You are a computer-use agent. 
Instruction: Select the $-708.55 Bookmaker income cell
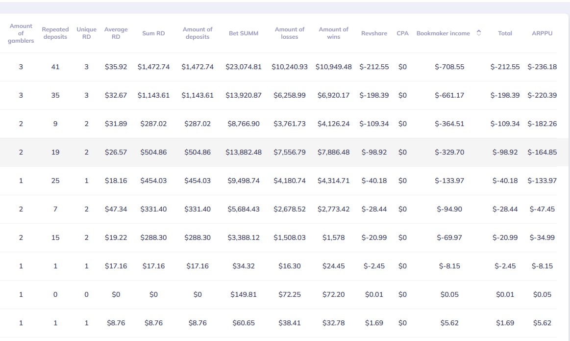pos(449,67)
